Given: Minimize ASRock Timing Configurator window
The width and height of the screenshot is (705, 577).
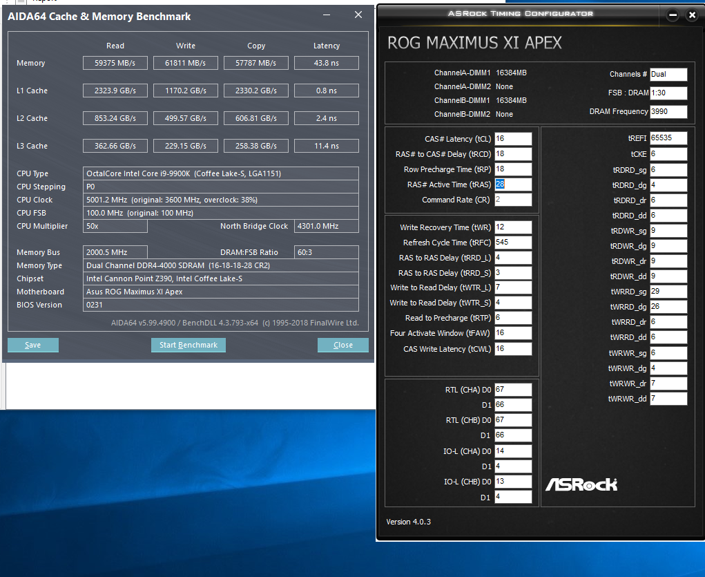Looking at the screenshot, I should (x=673, y=15).
